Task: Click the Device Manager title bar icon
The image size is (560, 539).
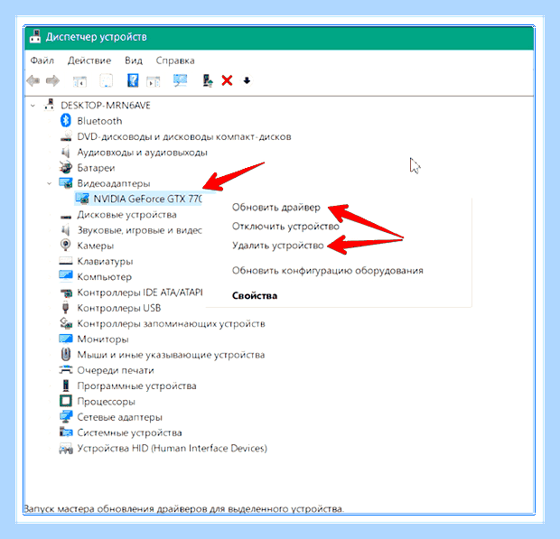Action: tap(35, 37)
